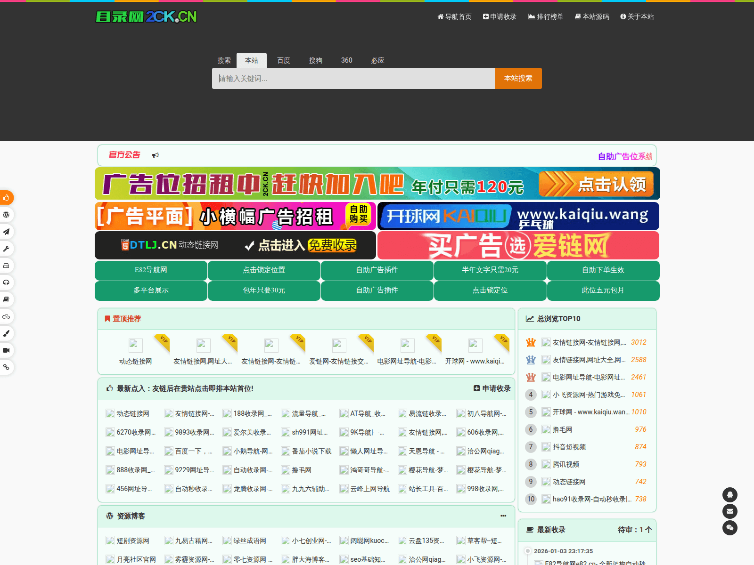Click the video camera sidebar icon
Screen dimensions: 754x565
[7, 350]
